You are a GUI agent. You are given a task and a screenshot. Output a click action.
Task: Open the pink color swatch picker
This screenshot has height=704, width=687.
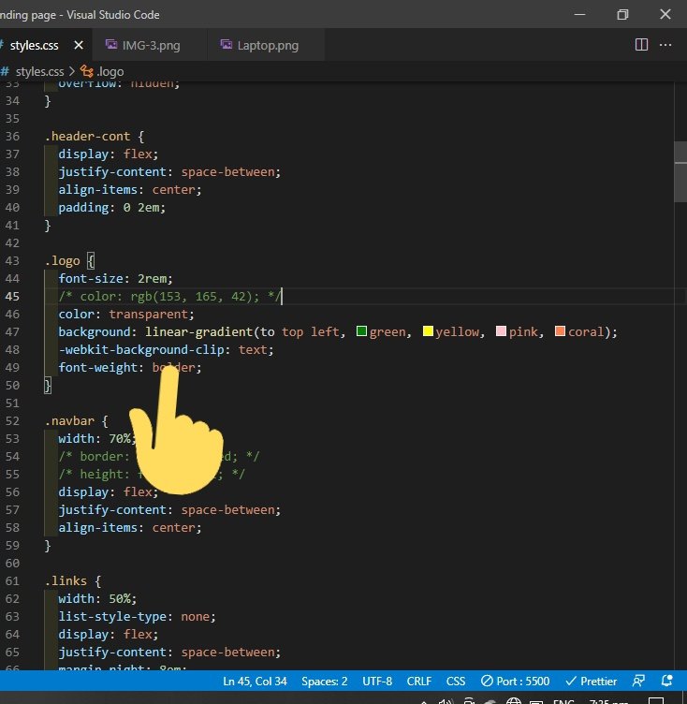coord(501,331)
